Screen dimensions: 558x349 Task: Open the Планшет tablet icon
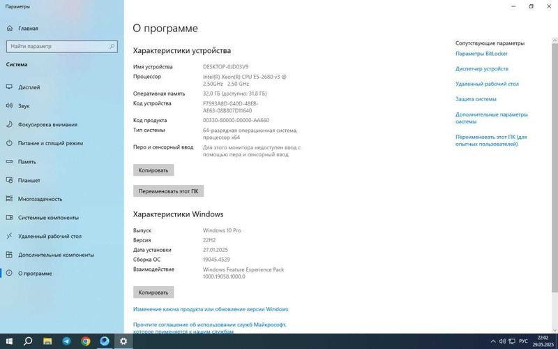tap(9, 180)
